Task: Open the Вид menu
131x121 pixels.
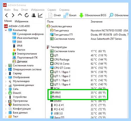Action: tap(16, 10)
